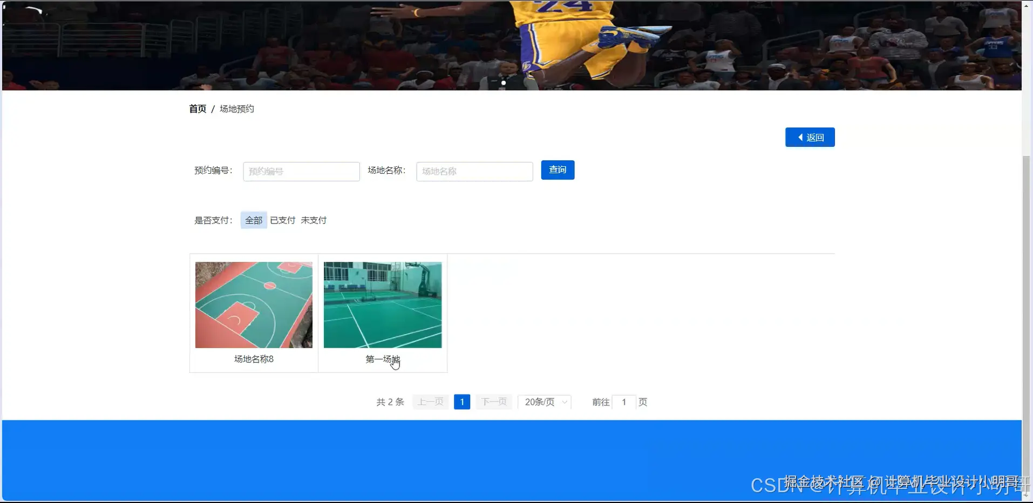Image resolution: width=1033 pixels, height=503 pixels.
Task: Click the 预约编号 label
Action: [213, 170]
